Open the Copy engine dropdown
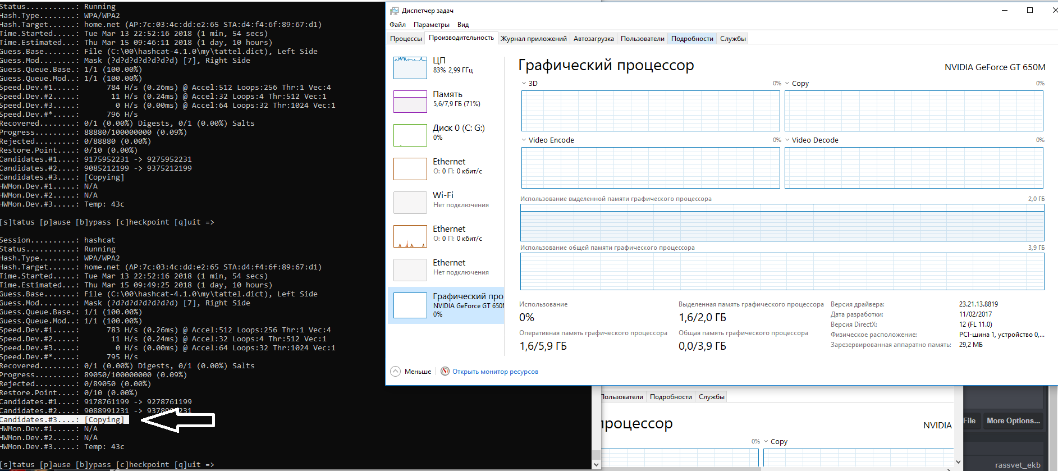The height and width of the screenshot is (471, 1058). click(x=787, y=84)
